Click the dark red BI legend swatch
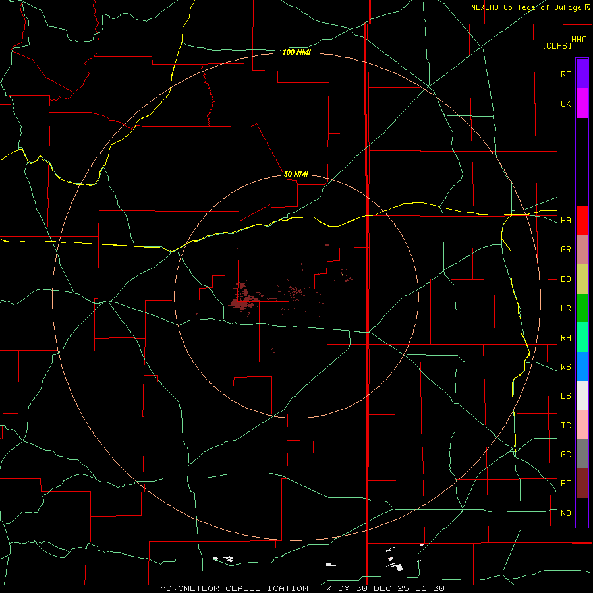 (x=582, y=484)
